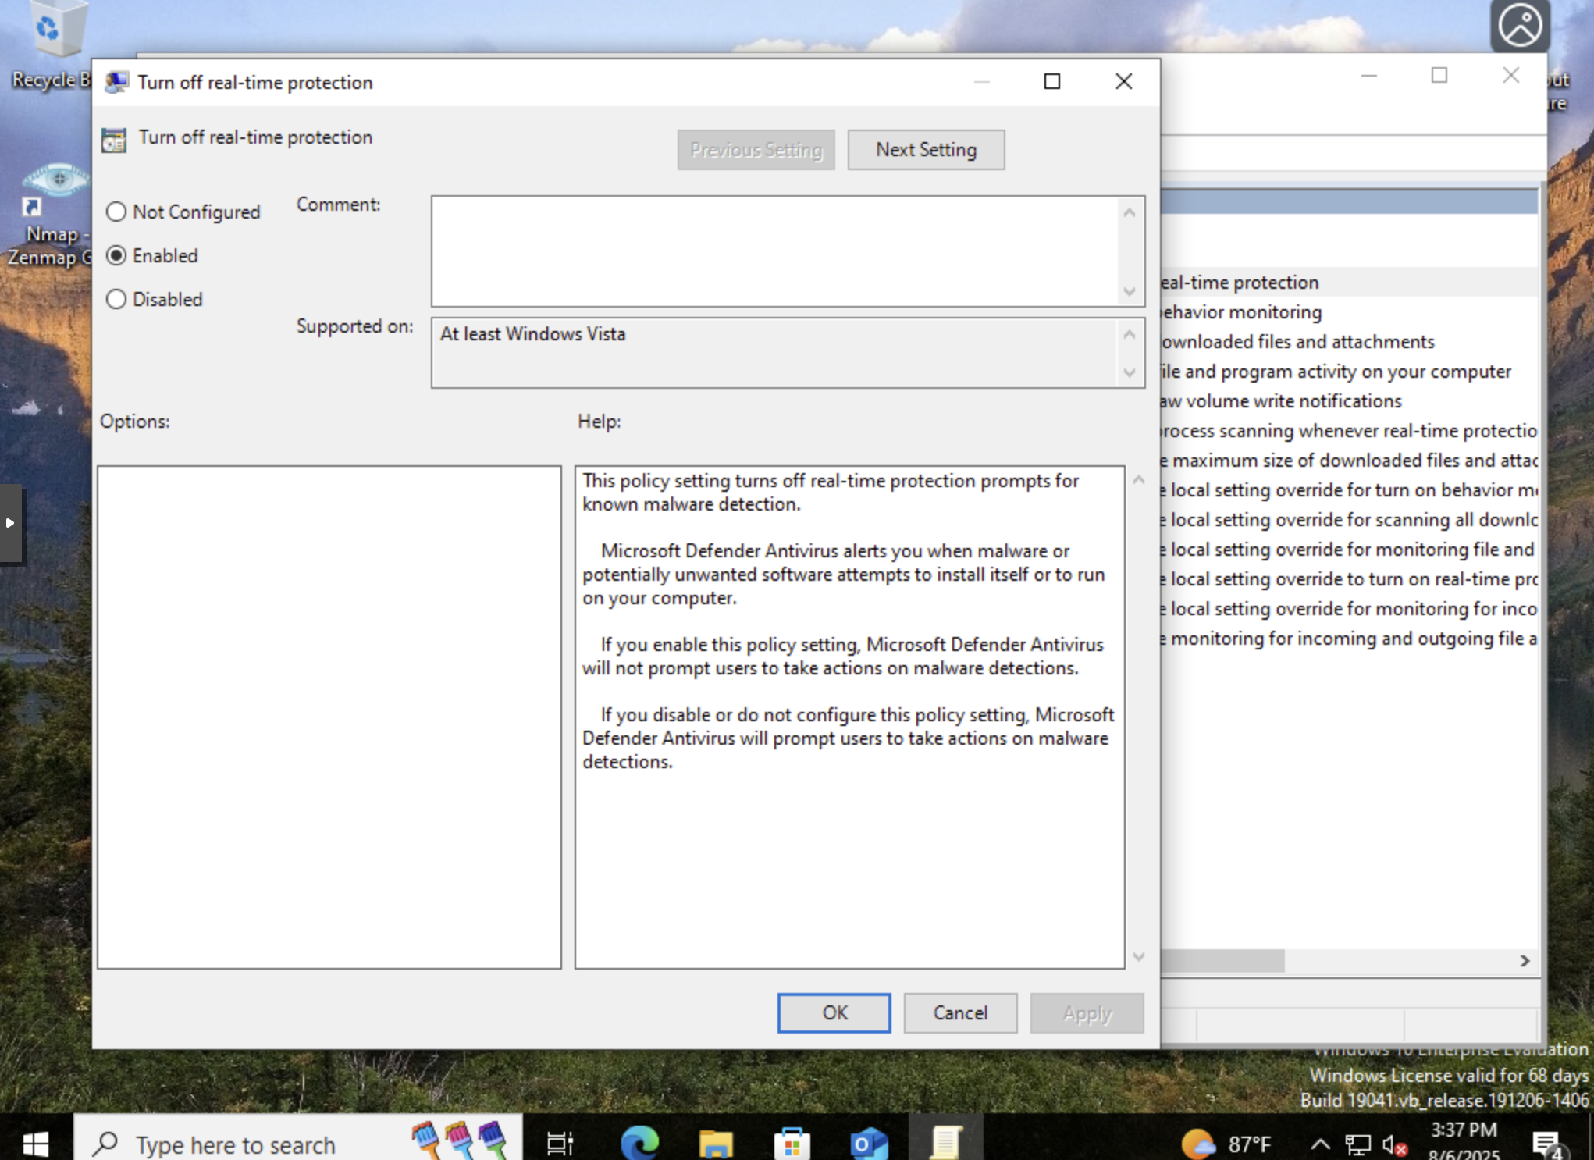The image size is (1594, 1160).
Task: Open the Action Center notifications icon
Action: pyautogui.click(x=1547, y=1145)
